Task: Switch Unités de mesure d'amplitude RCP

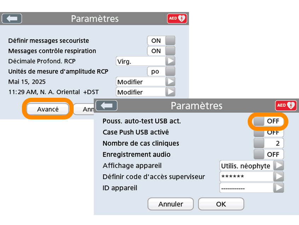Action: click(x=161, y=72)
